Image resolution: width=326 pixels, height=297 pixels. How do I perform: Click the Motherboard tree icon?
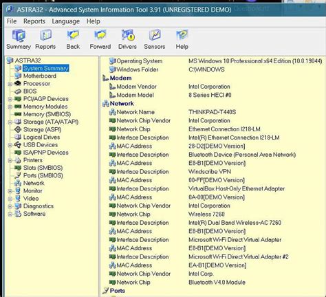tap(18, 76)
